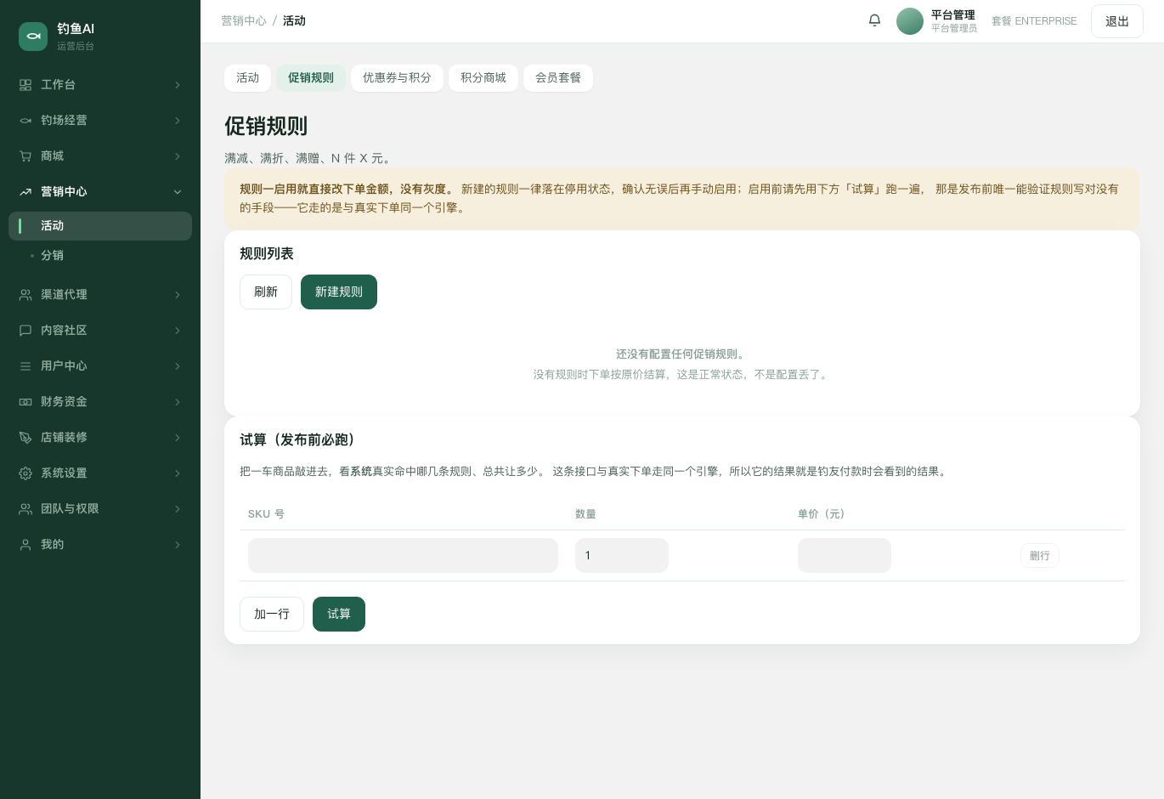1164x799 pixels.
Task: Click the 财务资金 banknote icon
Action: pyautogui.click(x=25, y=402)
